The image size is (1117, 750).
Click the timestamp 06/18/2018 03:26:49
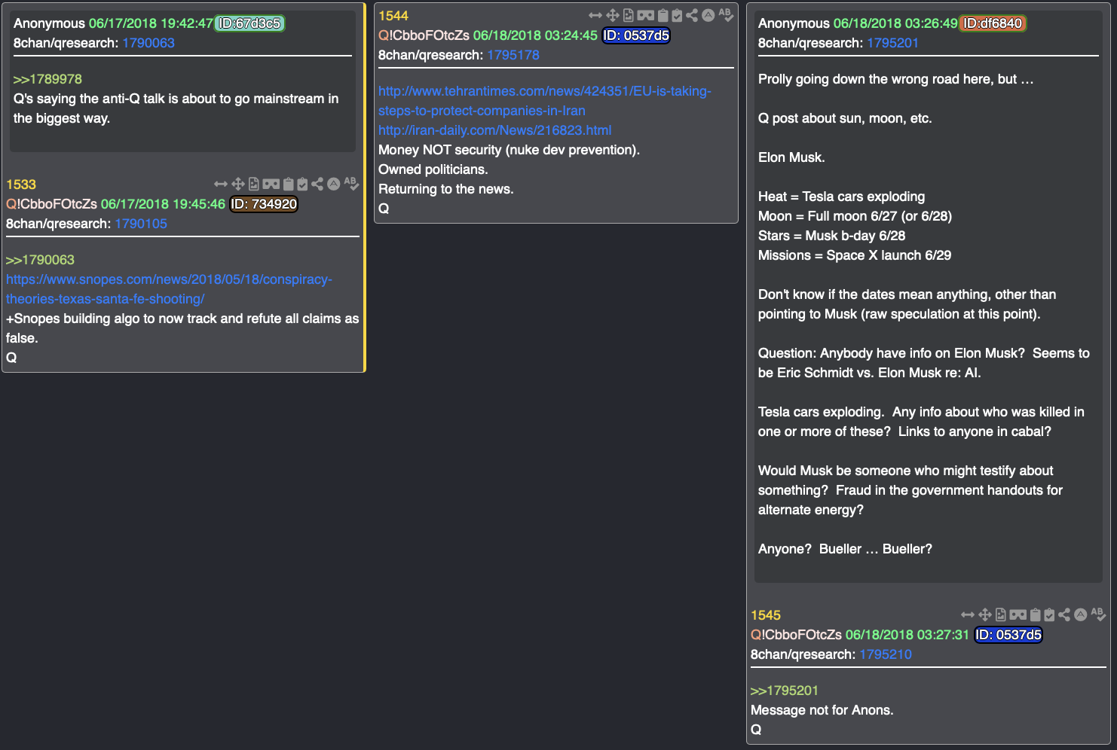point(895,23)
